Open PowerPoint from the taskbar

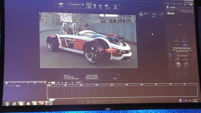[35, 103]
